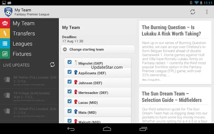Open My Team in the sidebar
The height and width of the screenshot is (134, 214).
[x=29, y=23]
